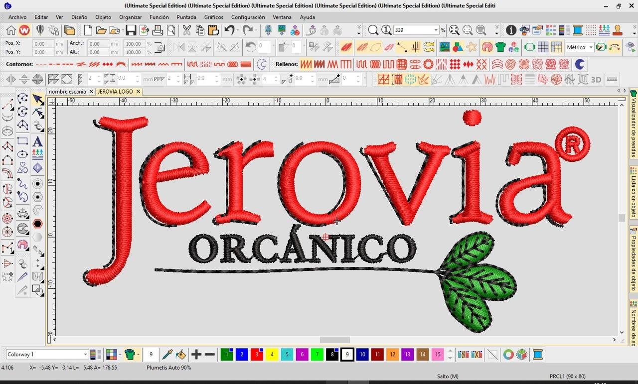638x384 pixels.
Task: Click the Cut scissors icon
Action: (x=186, y=30)
